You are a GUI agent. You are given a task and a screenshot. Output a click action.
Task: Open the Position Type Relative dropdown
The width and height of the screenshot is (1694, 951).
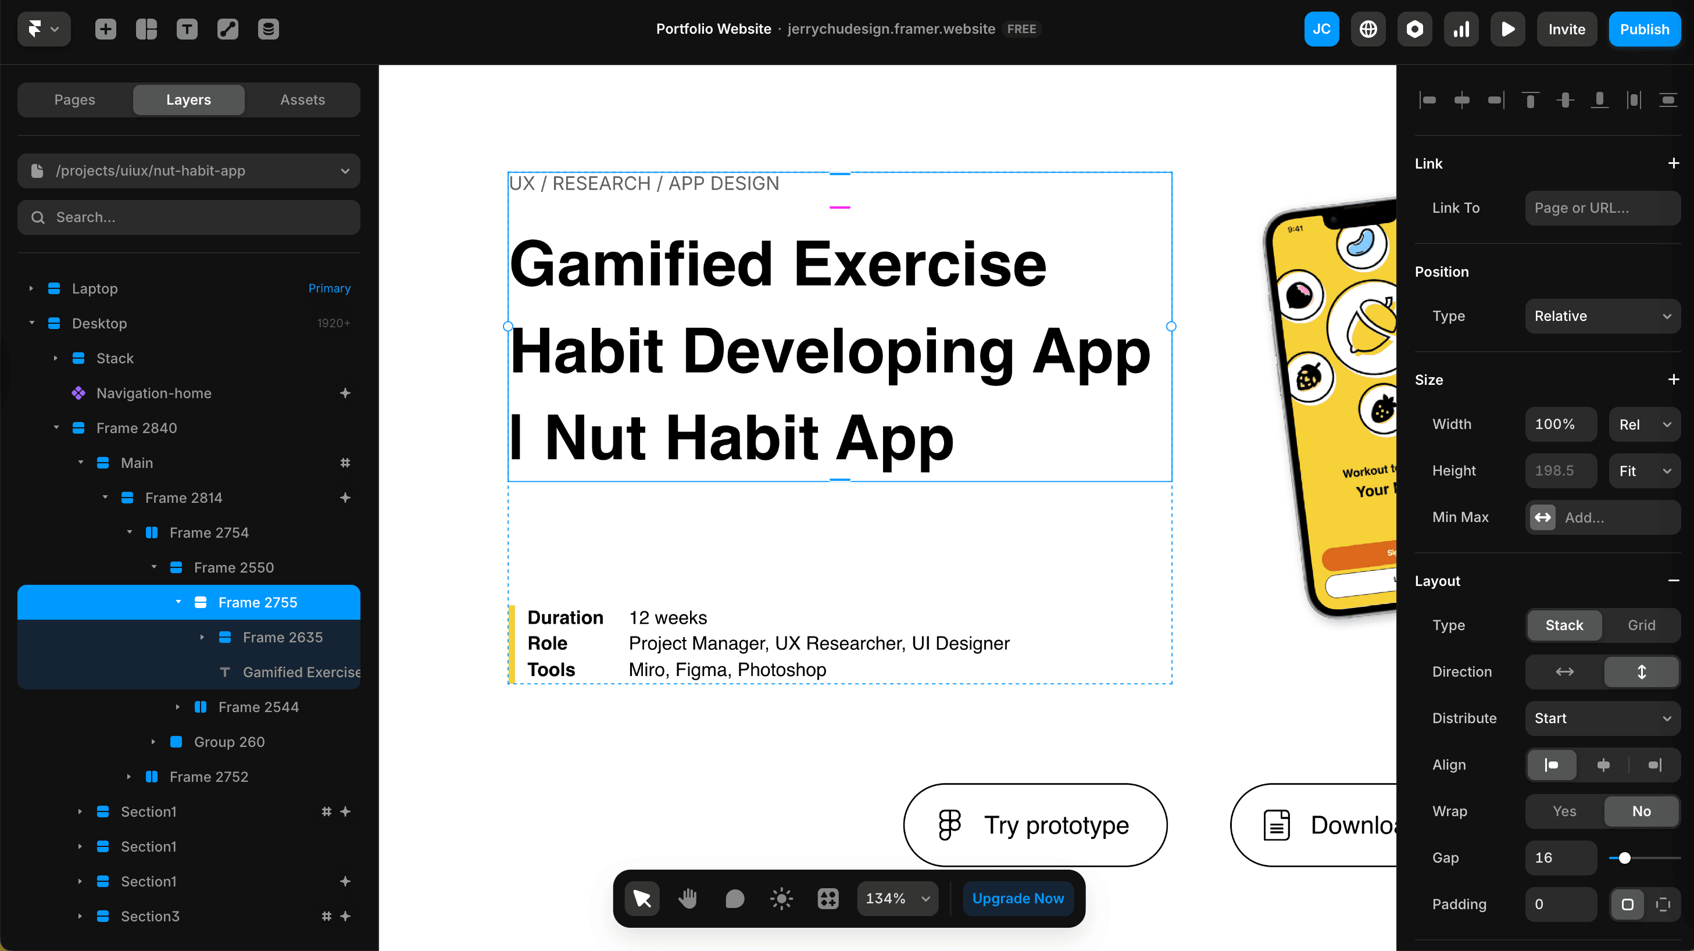pyautogui.click(x=1602, y=316)
